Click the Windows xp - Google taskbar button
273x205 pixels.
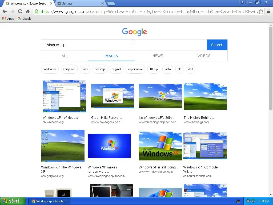point(49,201)
